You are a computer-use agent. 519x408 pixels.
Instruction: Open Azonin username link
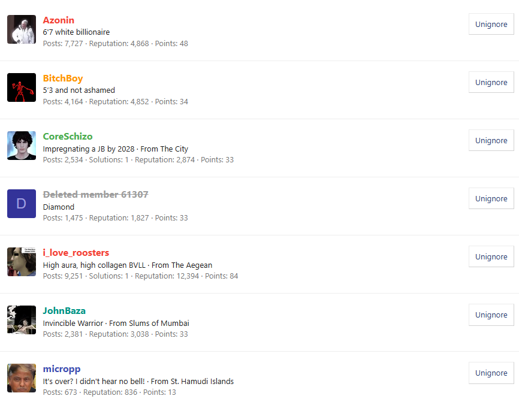pos(59,20)
